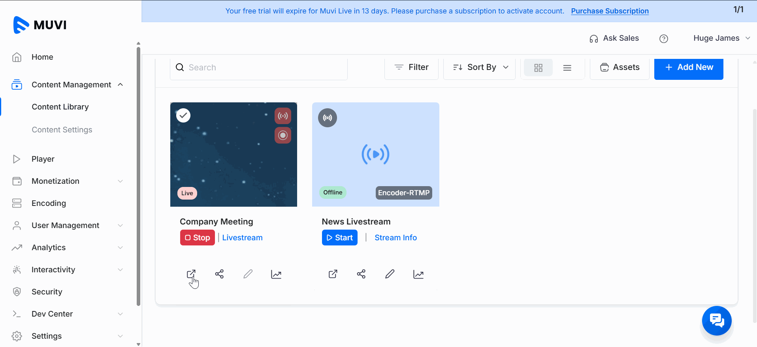This screenshot has width=757, height=347.
Task: Switch to grid view layout
Action: (538, 68)
